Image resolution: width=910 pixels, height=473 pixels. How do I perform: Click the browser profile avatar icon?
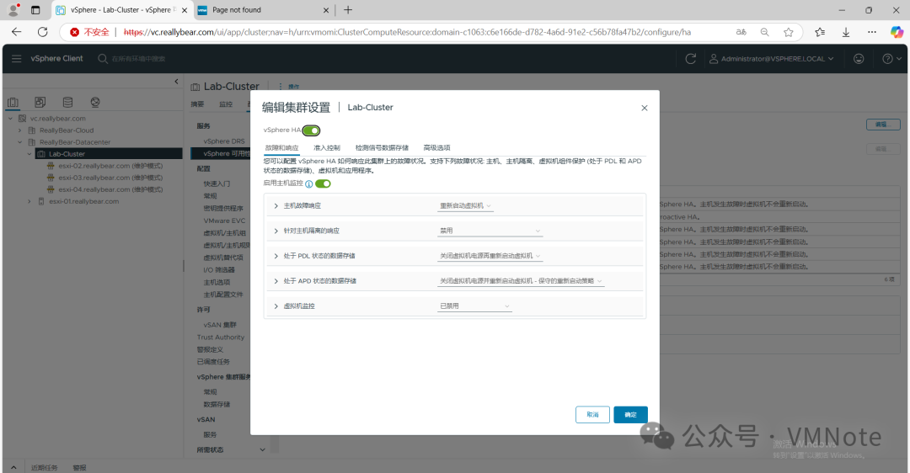[13, 10]
